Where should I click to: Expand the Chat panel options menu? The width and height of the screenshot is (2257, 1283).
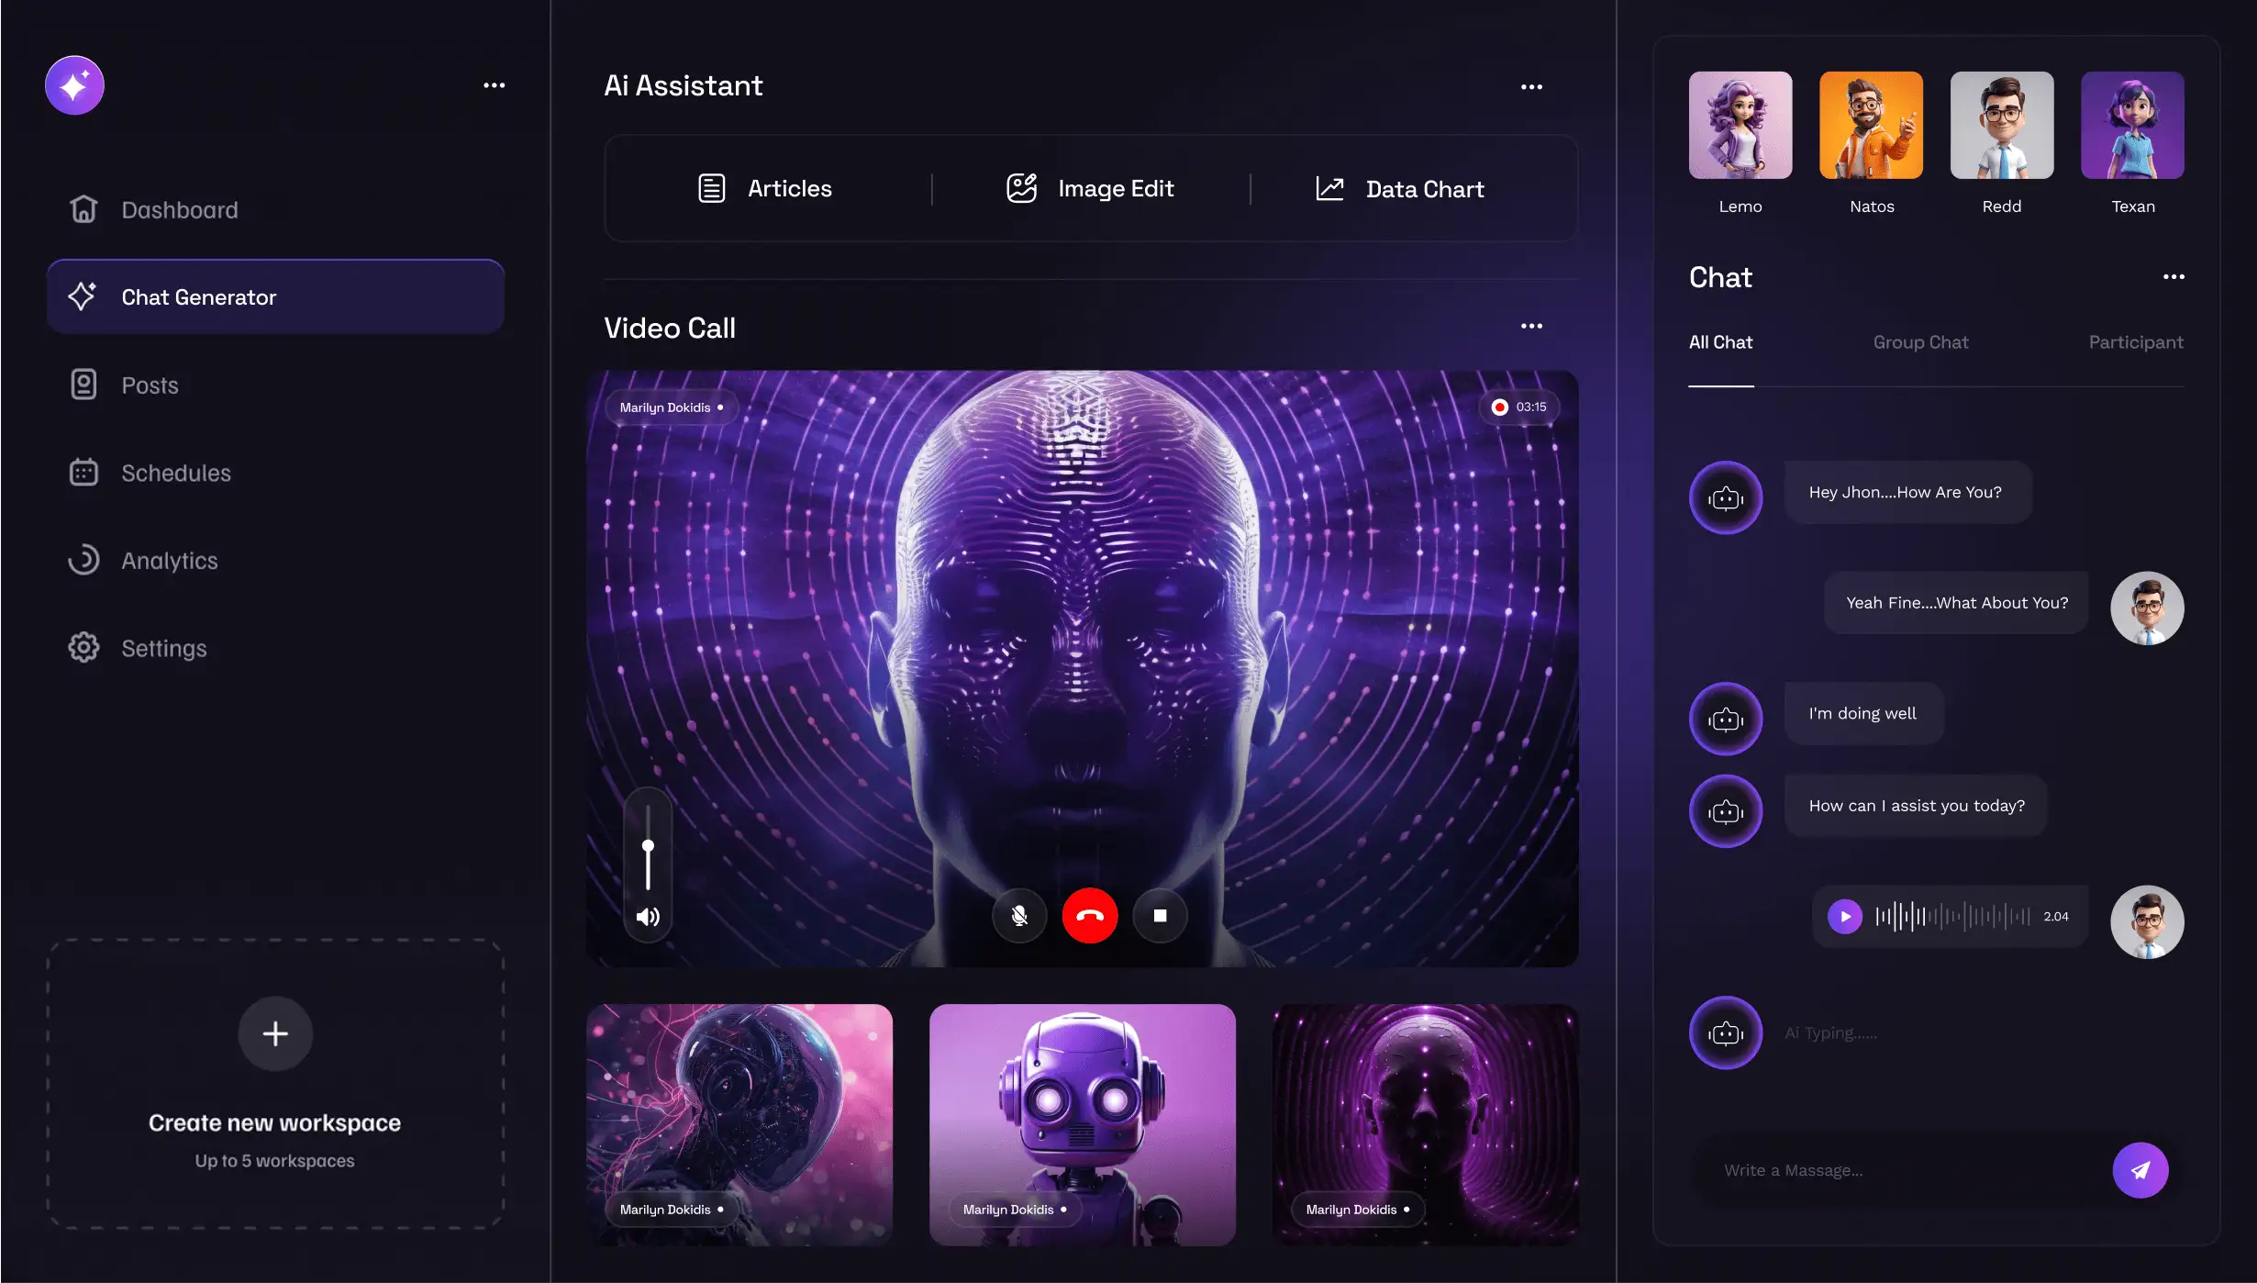point(2174,277)
